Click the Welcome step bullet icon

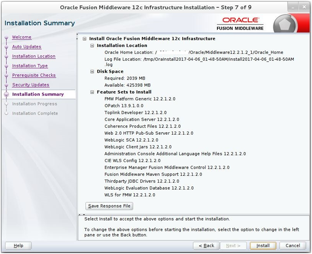coord(6,37)
